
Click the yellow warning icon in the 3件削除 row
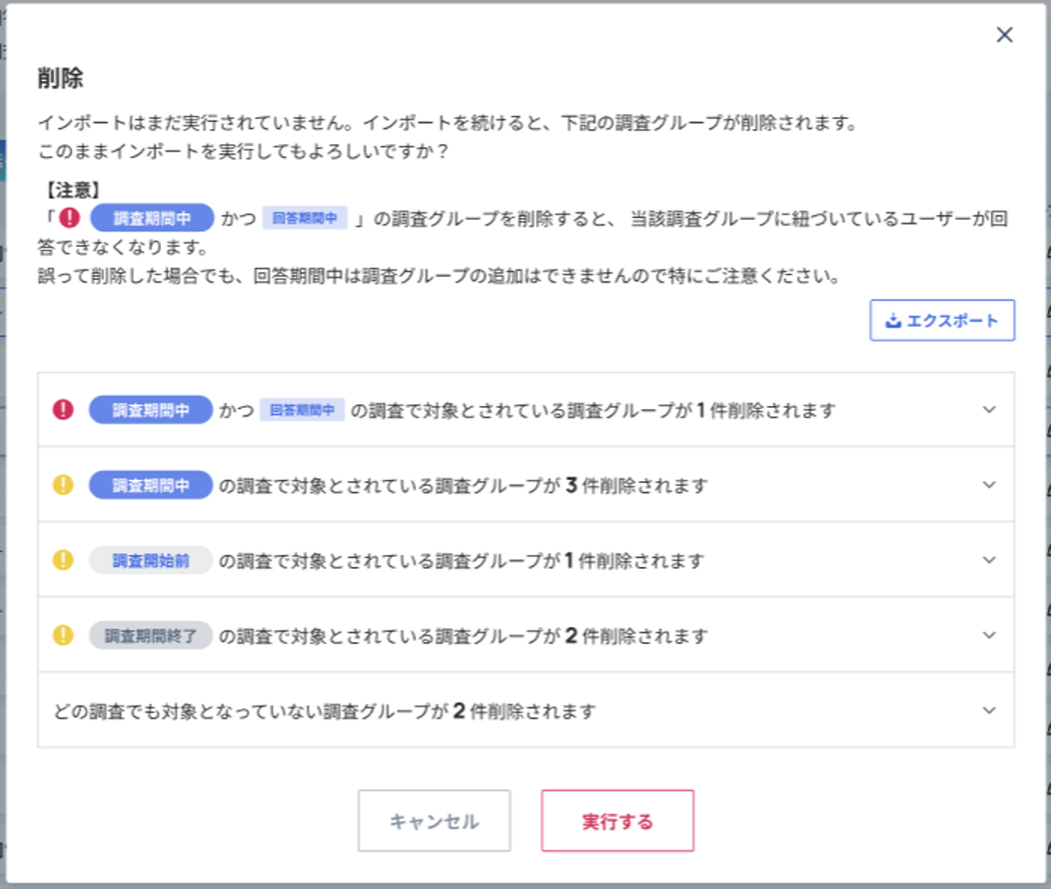[63, 485]
